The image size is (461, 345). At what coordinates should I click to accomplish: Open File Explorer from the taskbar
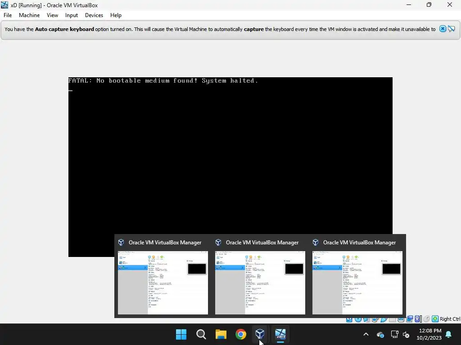(x=221, y=334)
